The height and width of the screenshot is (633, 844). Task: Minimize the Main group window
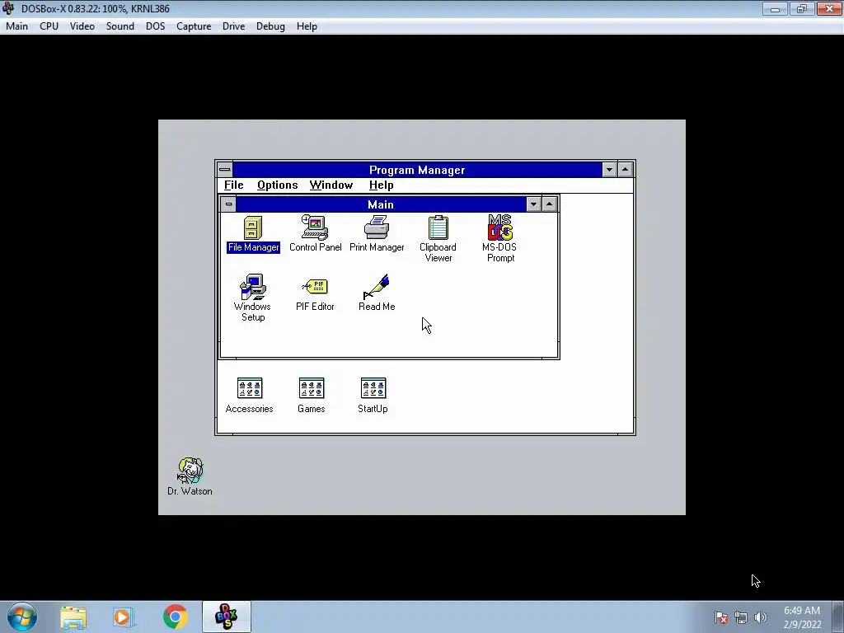(x=533, y=204)
